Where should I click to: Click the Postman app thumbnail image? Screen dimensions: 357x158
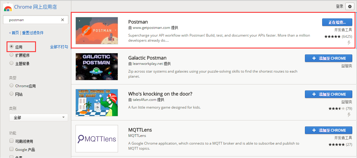pyautogui.click(x=97, y=31)
